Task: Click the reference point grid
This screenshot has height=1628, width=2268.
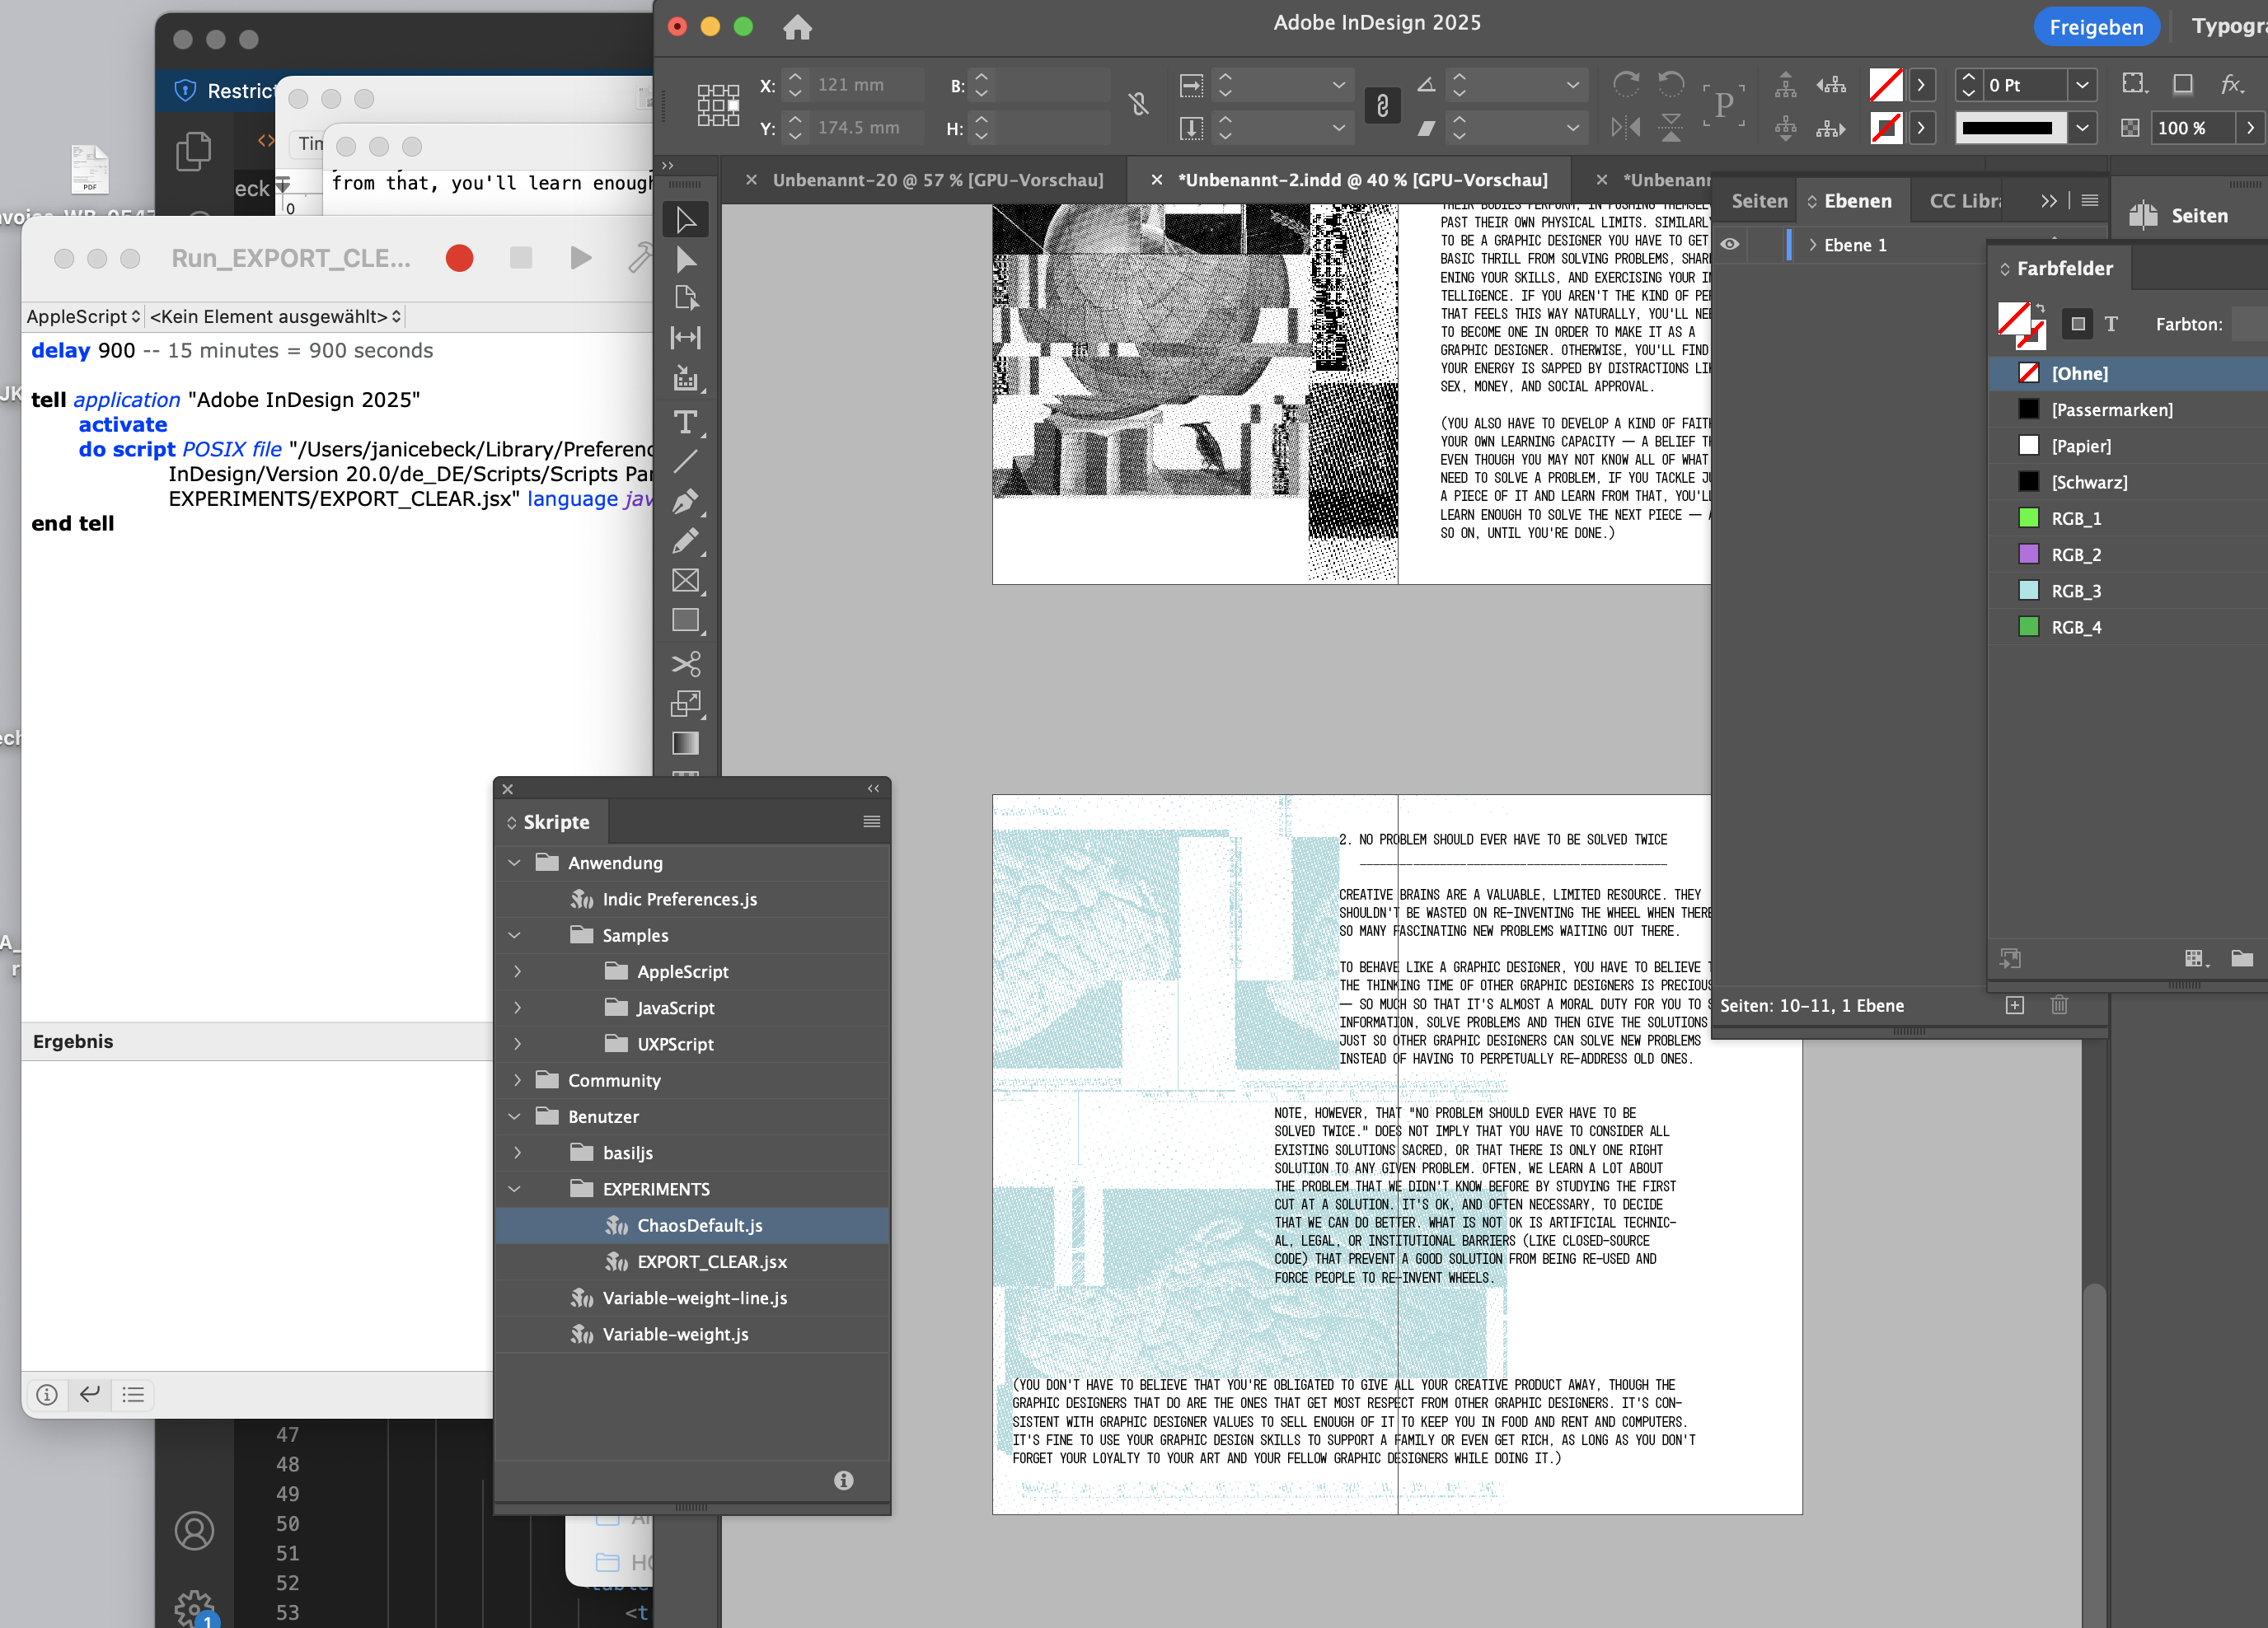Action: (718, 105)
